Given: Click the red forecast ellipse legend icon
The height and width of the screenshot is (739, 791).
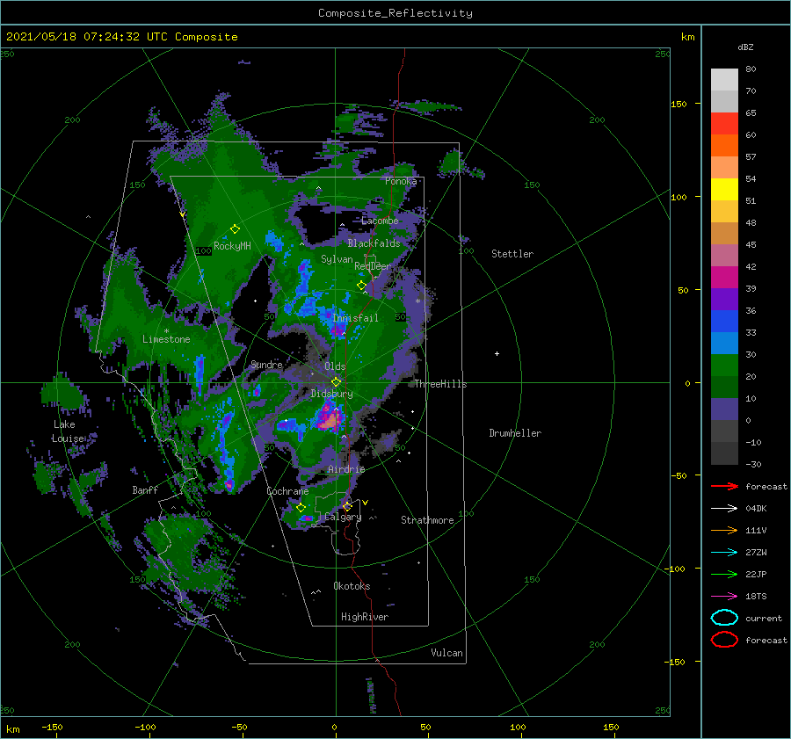Looking at the screenshot, I should click(724, 640).
